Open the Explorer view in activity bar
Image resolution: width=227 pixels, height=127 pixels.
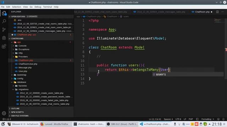[4, 13]
